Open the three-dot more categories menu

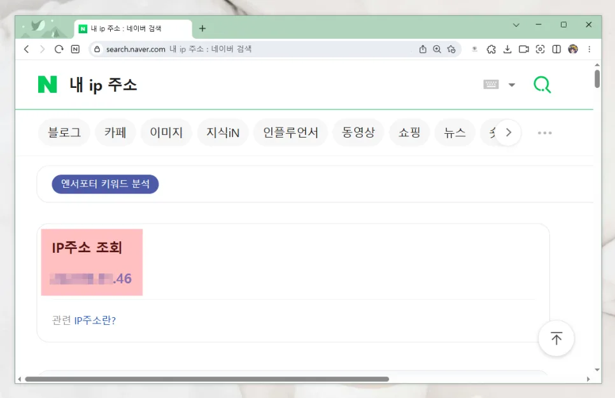coord(544,133)
